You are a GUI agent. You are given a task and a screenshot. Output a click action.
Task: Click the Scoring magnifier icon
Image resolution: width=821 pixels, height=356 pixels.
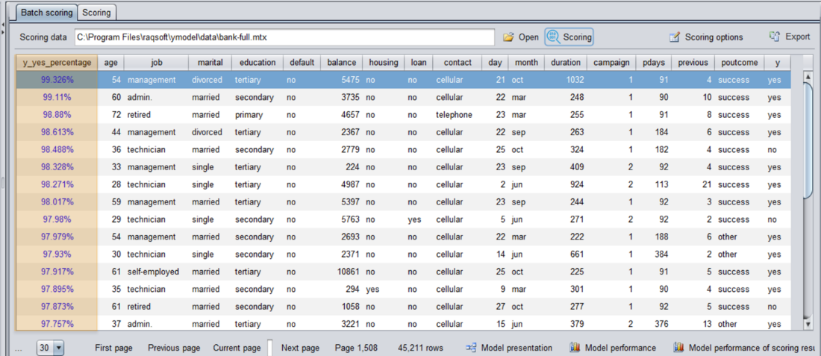tap(554, 37)
